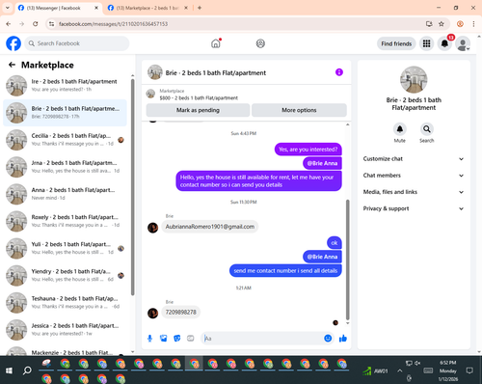Click the 7209898278 message bubble

pos(181,313)
